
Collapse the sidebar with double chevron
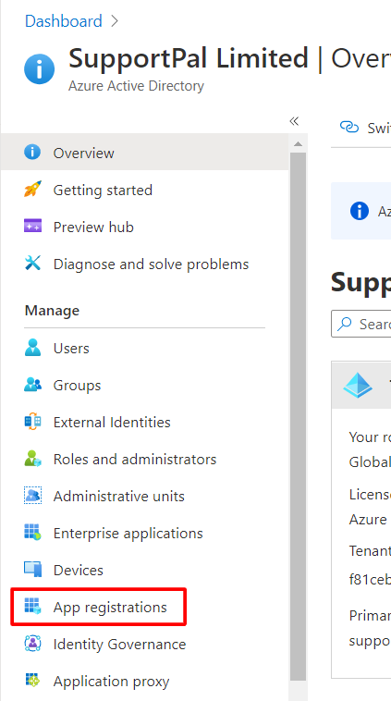[294, 121]
